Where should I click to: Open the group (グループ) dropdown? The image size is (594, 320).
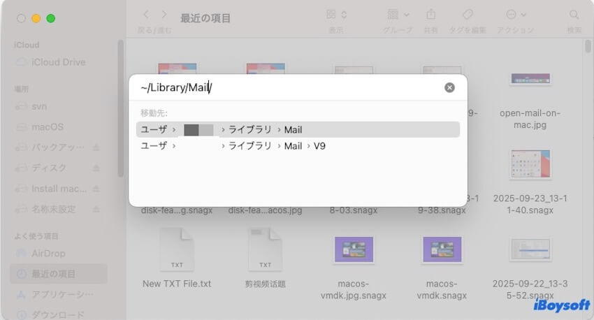398,15
